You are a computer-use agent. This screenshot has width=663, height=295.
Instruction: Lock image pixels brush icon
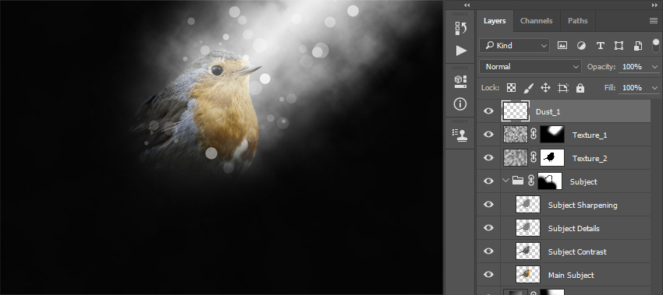point(529,88)
